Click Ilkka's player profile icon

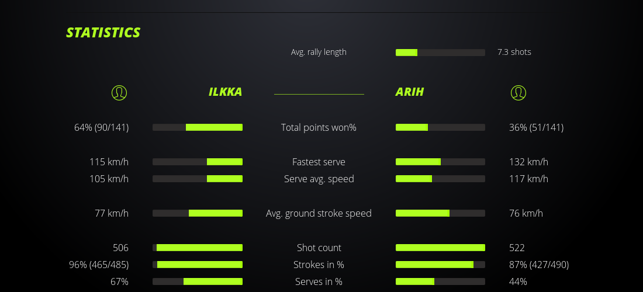click(119, 92)
